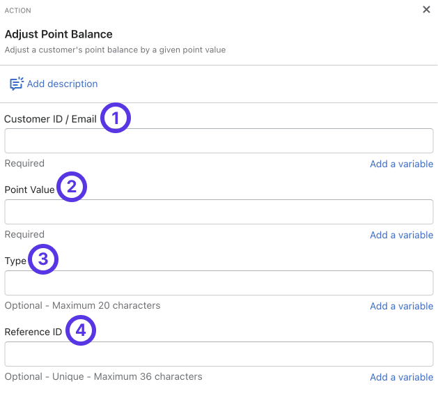This screenshot has height=407, width=438.
Task: Focus the Customer ID / Email input field
Action: (x=219, y=141)
